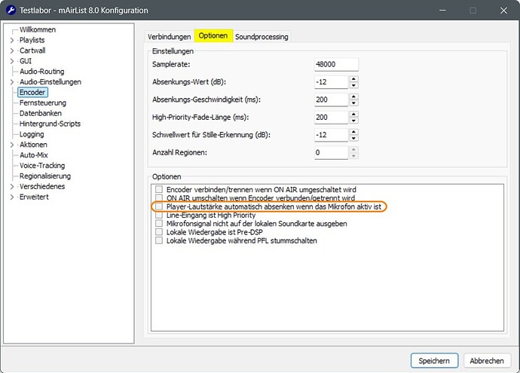Select Verschiedenes in the tree
Image resolution: width=520 pixels, height=373 pixels.
click(x=42, y=187)
